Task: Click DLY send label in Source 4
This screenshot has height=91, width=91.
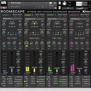Action: tap(72, 48)
